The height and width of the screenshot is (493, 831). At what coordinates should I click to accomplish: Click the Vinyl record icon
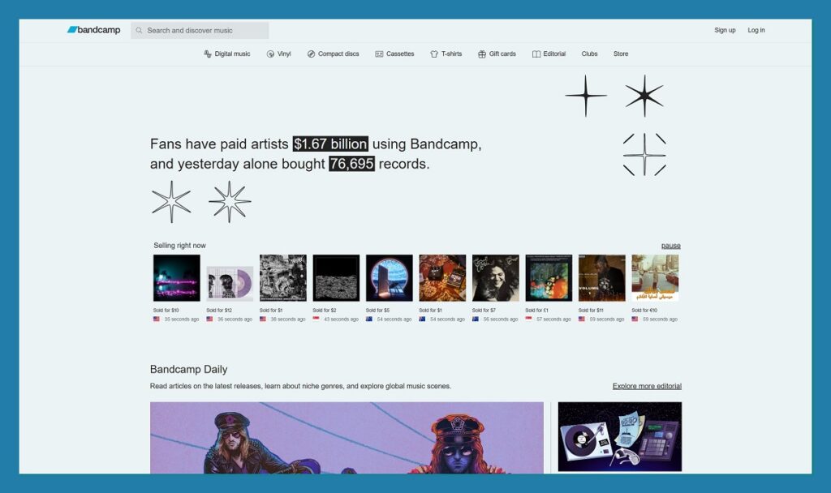click(270, 54)
